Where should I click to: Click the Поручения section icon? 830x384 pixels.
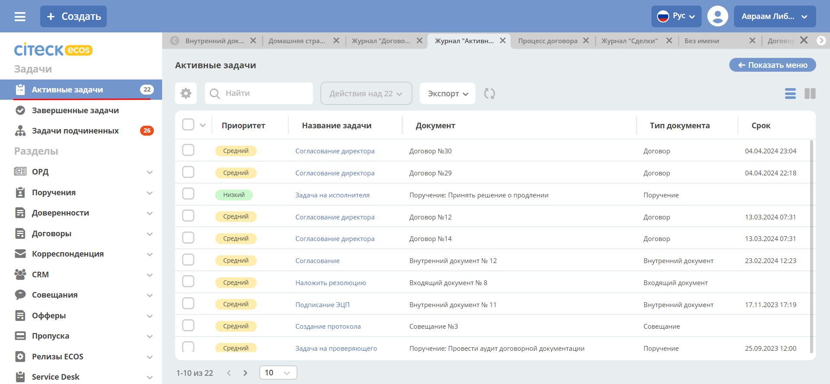click(x=20, y=192)
